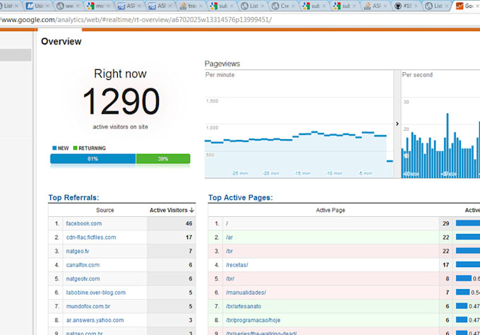
Task: Open the ar.answers.yahoo.com referral link
Action: point(95,320)
